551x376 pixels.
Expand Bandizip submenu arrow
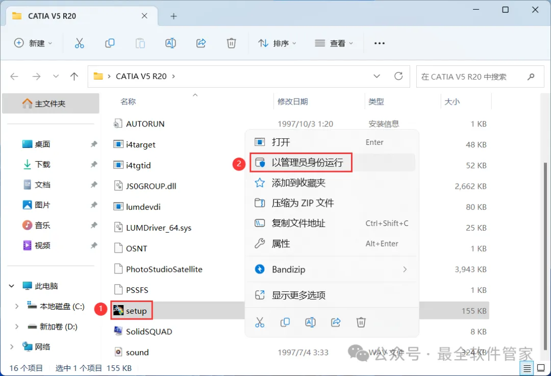pyautogui.click(x=405, y=269)
